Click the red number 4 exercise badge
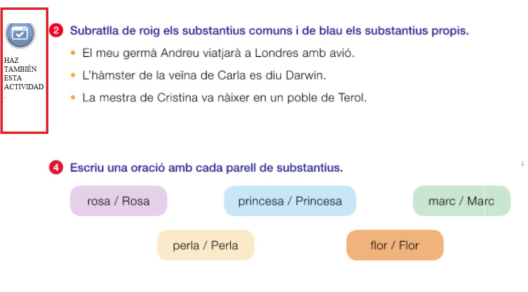The height and width of the screenshot is (292, 528). 56,168
